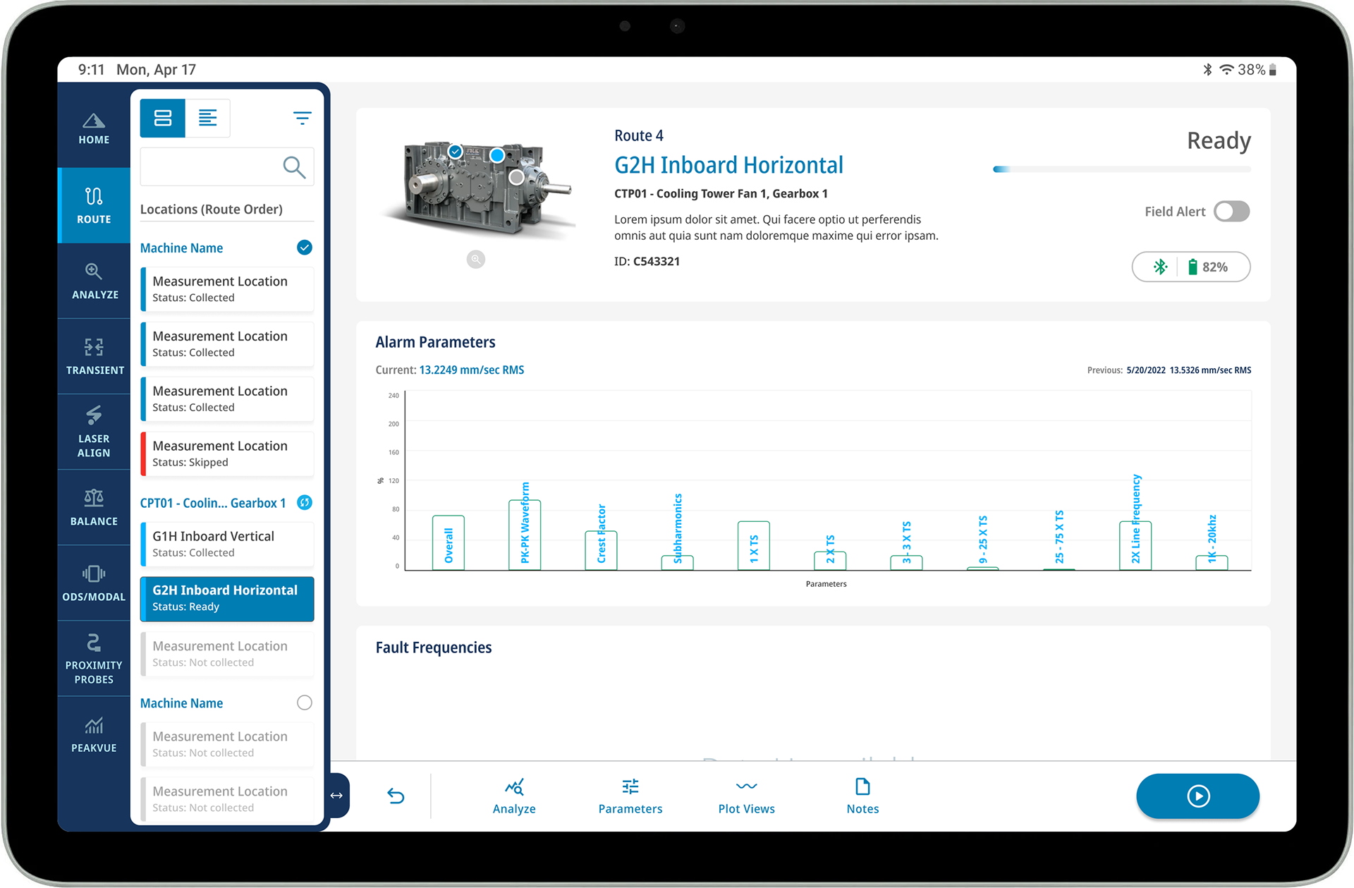Click the filter icon above locations list

tap(302, 118)
